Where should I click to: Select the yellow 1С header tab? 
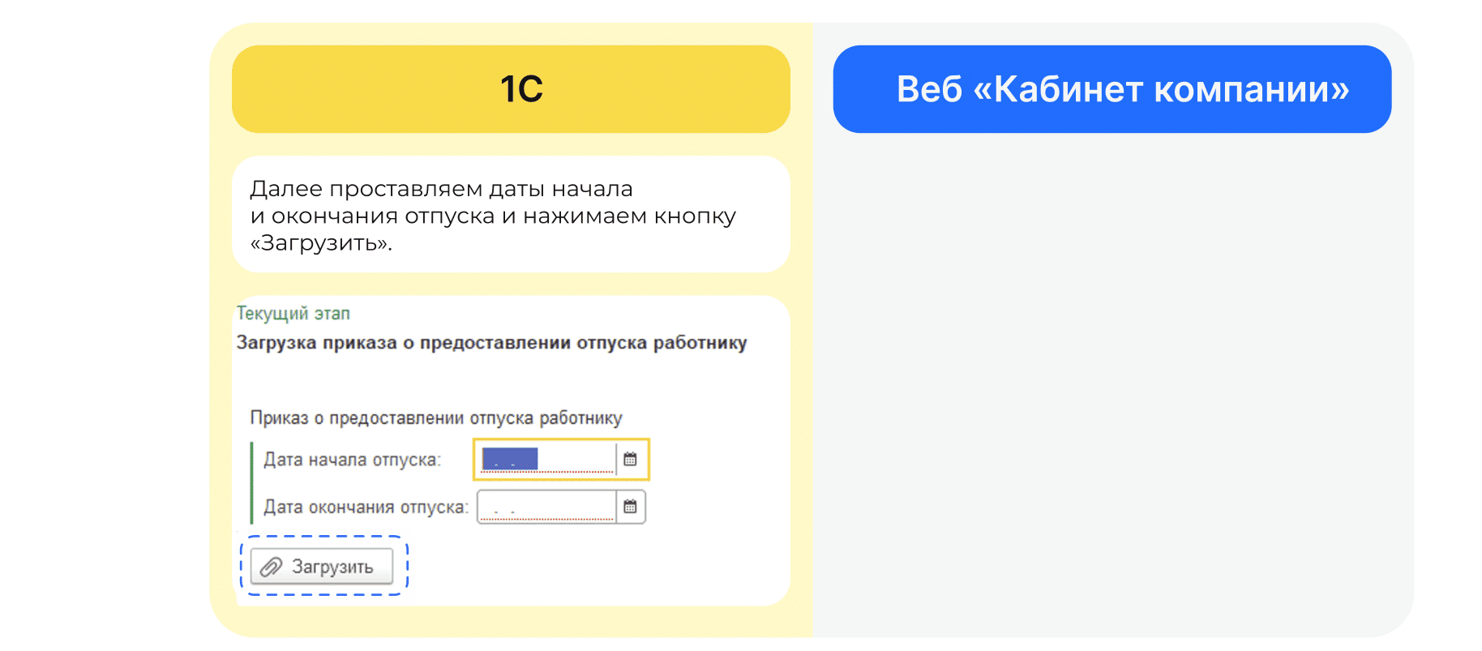tap(511, 89)
